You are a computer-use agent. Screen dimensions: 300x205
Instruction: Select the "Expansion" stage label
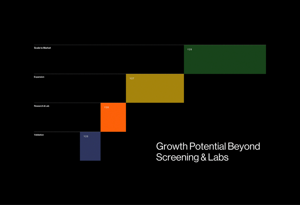(x=39, y=77)
